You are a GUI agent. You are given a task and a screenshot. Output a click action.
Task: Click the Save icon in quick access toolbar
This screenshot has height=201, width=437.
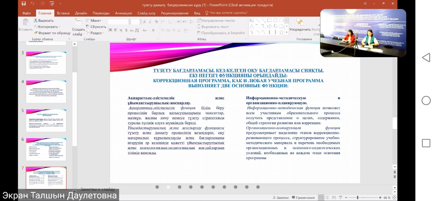(24, 4)
